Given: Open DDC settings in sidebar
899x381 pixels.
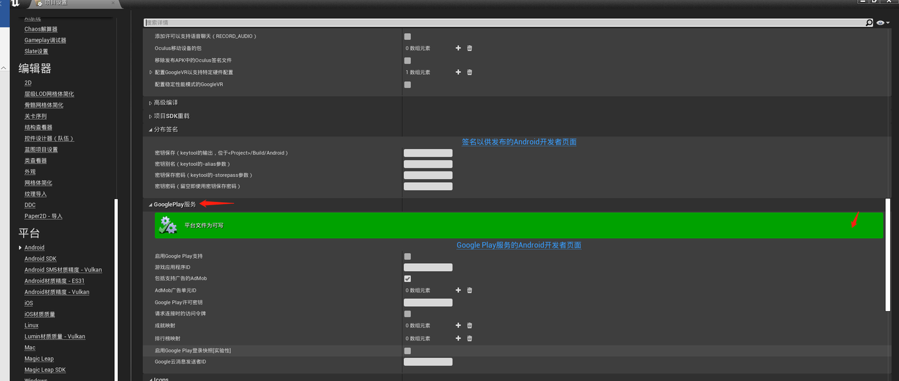Looking at the screenshot, I should (30, 205).
